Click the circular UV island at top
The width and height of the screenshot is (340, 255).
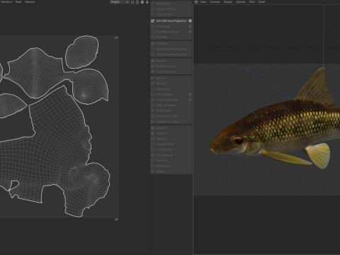(x=82, y=52)
